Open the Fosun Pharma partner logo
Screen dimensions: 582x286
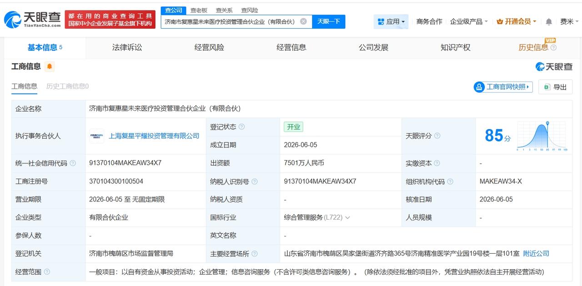[96, 136]
